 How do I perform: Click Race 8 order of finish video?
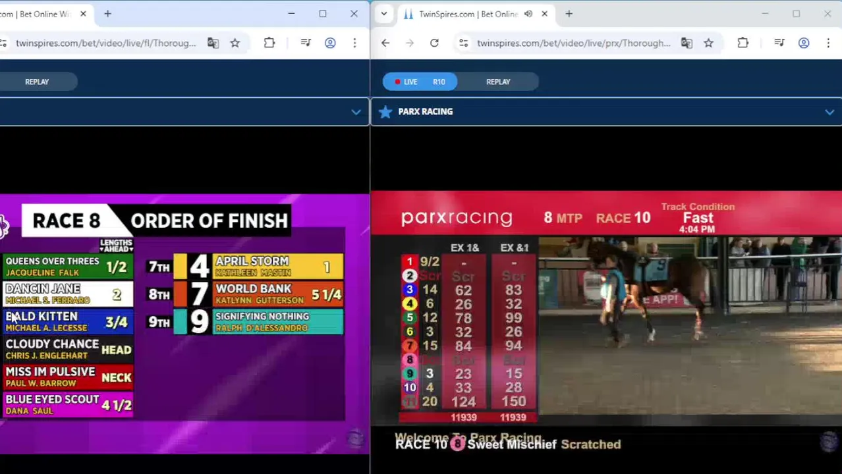point(184,323)
